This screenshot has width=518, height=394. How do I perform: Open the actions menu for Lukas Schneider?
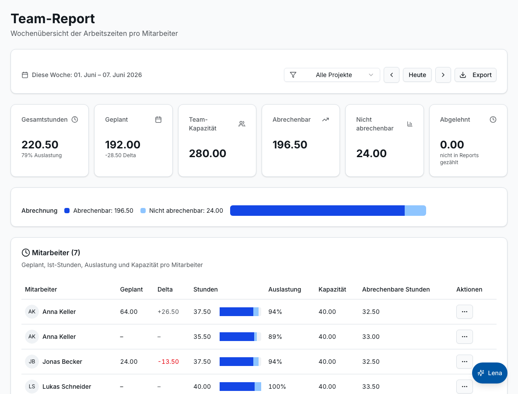464,387
